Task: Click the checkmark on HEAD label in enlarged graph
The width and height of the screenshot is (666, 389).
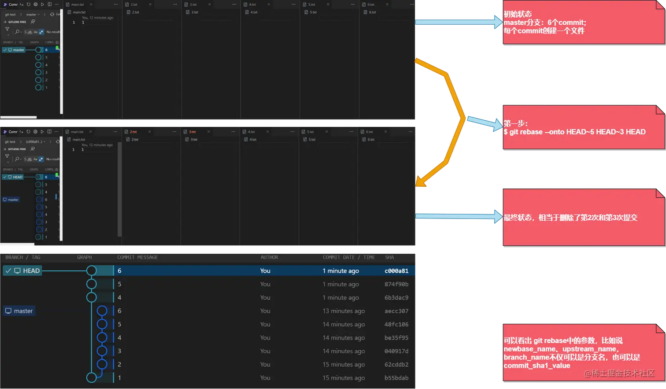Action: pos(8,270)
